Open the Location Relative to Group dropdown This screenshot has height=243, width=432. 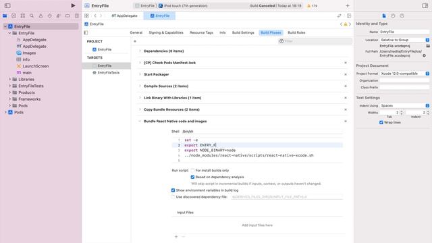[404, 40]
